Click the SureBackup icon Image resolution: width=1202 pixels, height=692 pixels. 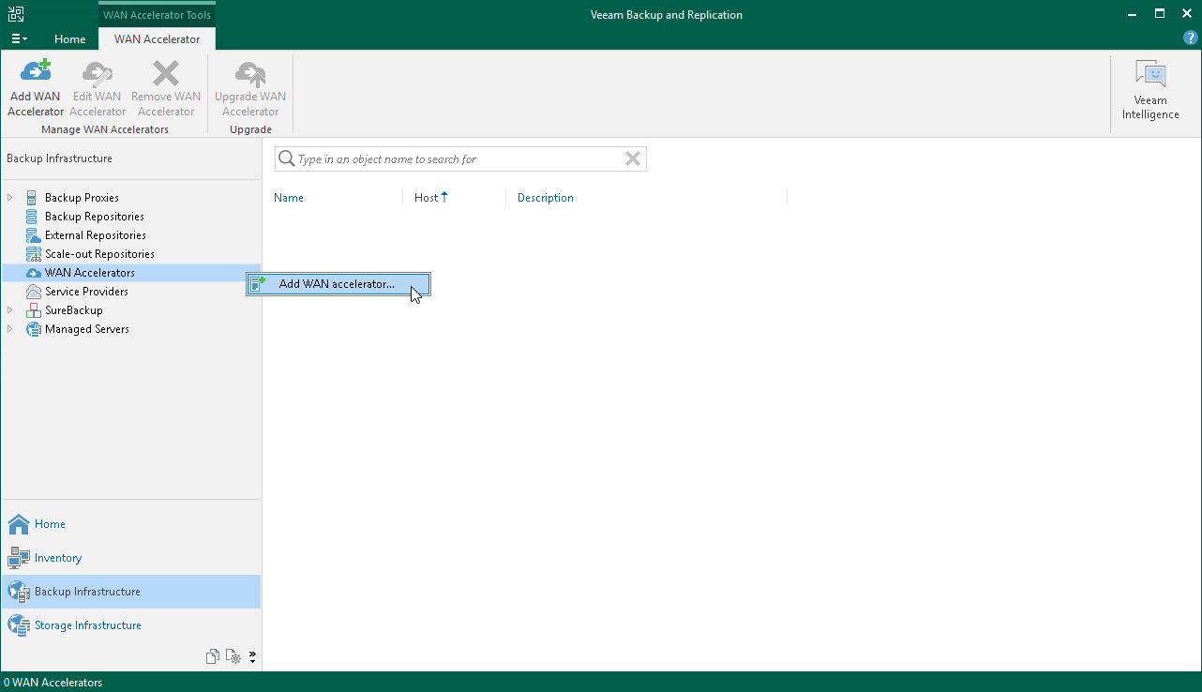coord(33,310)
